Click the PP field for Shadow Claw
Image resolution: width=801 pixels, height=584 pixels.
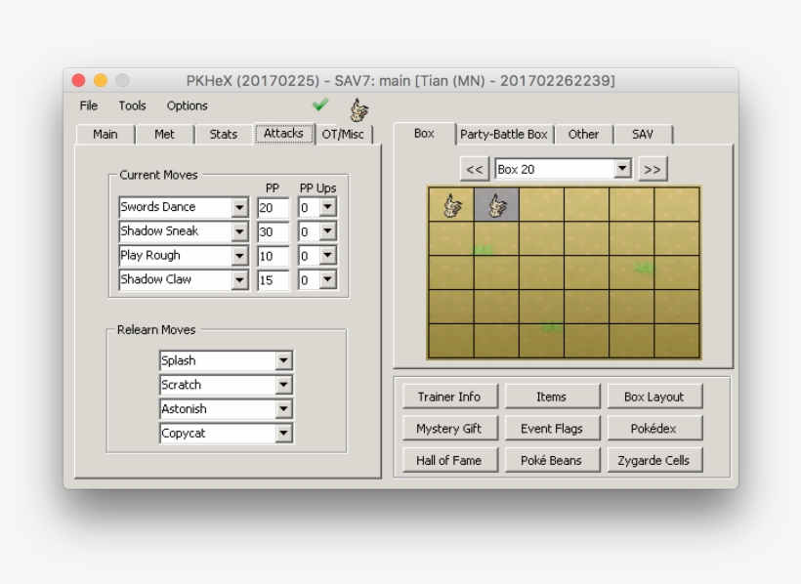[273, 280]
